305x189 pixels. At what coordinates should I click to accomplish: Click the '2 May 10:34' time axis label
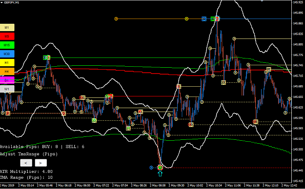[214, 186]
